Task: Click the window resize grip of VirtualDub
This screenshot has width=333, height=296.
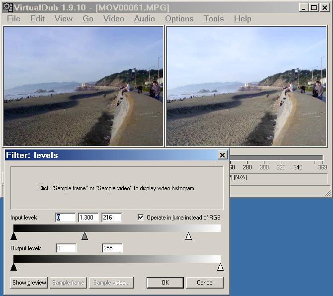Action: tap(328, 193)
